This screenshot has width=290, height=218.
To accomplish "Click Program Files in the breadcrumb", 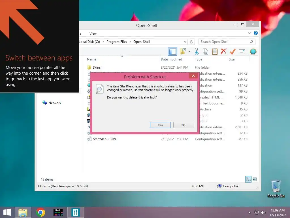I will [116, 42].
